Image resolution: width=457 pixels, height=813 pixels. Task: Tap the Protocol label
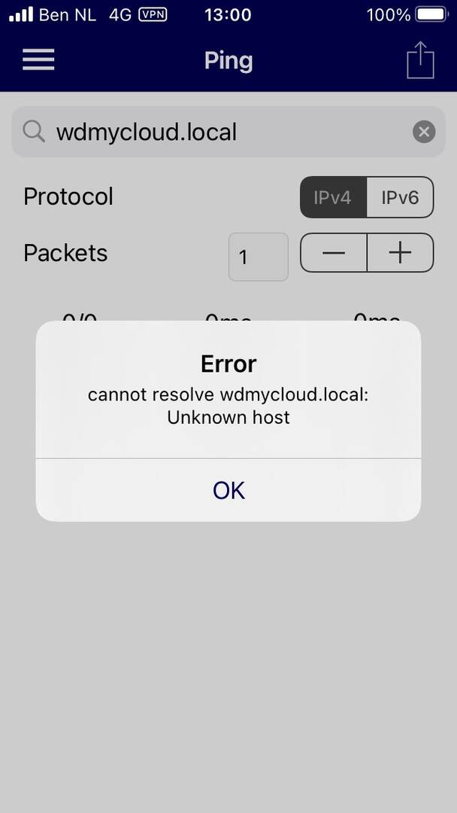click(x=68, y=197)
